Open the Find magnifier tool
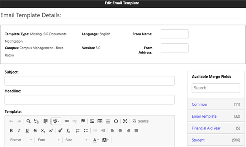The height and width of the screenshot is (147, 246). (x=28, y=121)
